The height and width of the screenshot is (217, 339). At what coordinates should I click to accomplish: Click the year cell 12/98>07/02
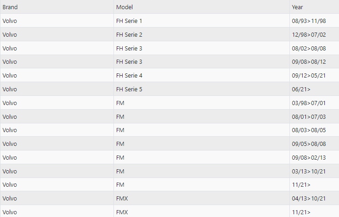[x=309, y=35]
